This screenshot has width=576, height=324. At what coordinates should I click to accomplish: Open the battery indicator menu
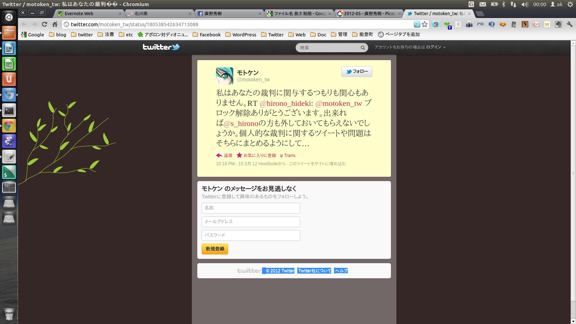tap(494, 4)
